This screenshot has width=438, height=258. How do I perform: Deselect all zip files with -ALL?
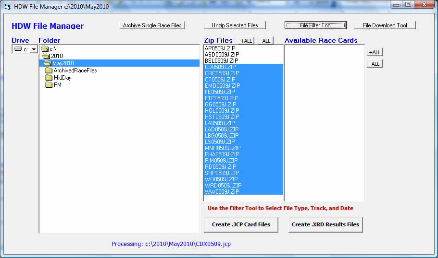click(x=265, y=41)
